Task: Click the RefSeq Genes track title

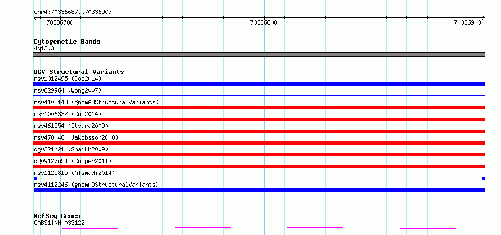Action: click(57, 216)
